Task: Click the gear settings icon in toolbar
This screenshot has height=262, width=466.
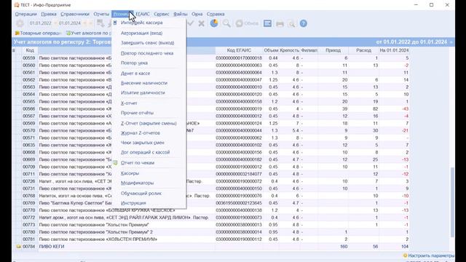Action: 20,23
